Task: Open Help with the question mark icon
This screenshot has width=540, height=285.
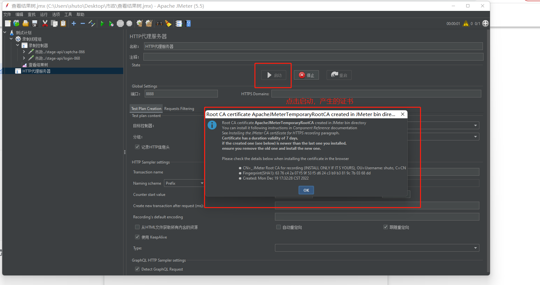Action: tap(188, 23)
